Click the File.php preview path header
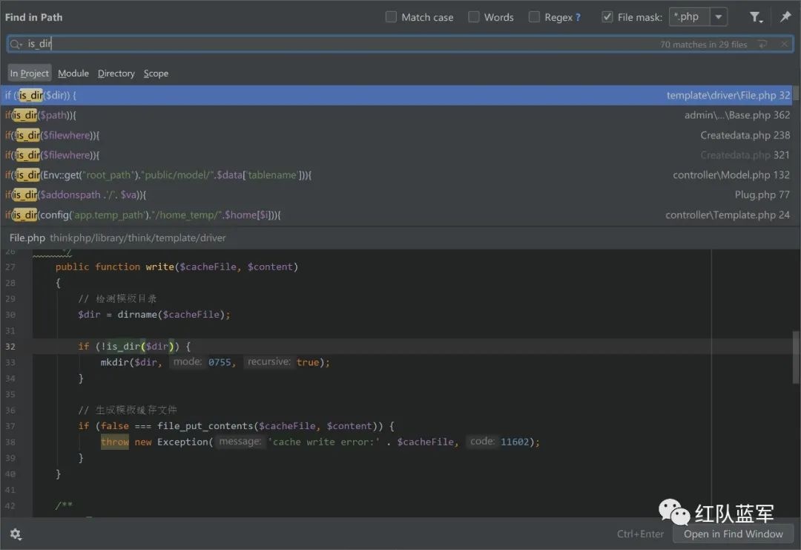This screenshot has height=550, width=801. tap(117, 238)
